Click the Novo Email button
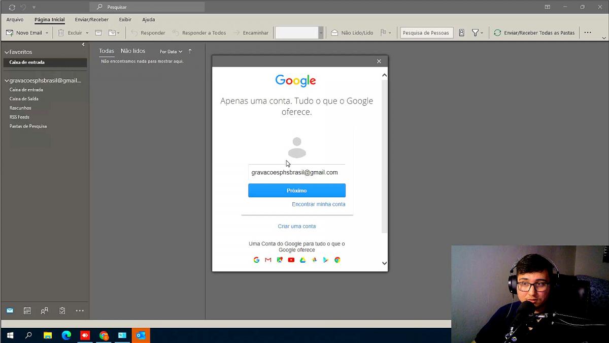Viewport: 609px width, 343px height. pyautogui.click(x=24, y=33)
